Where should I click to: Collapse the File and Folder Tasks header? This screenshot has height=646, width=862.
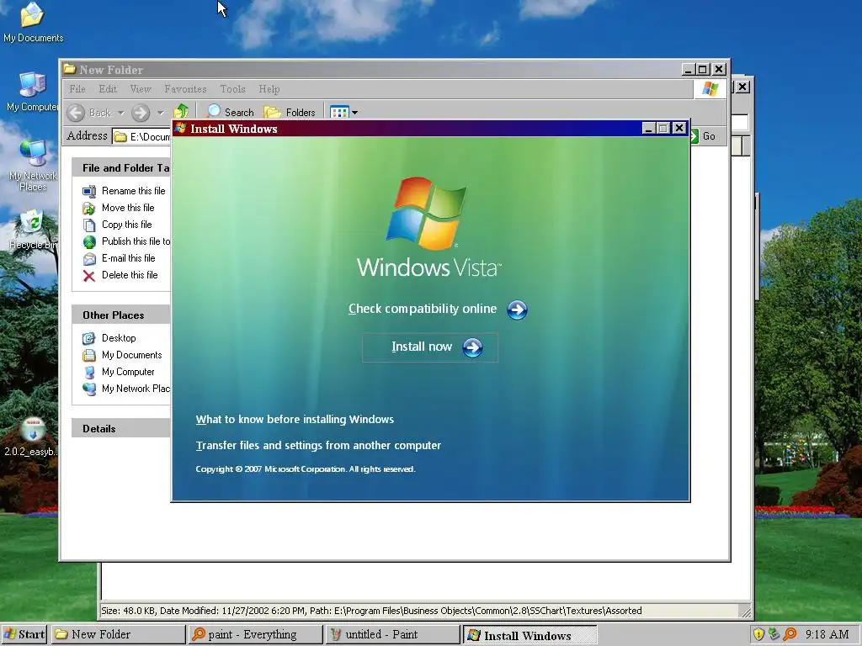click(121, 168)
